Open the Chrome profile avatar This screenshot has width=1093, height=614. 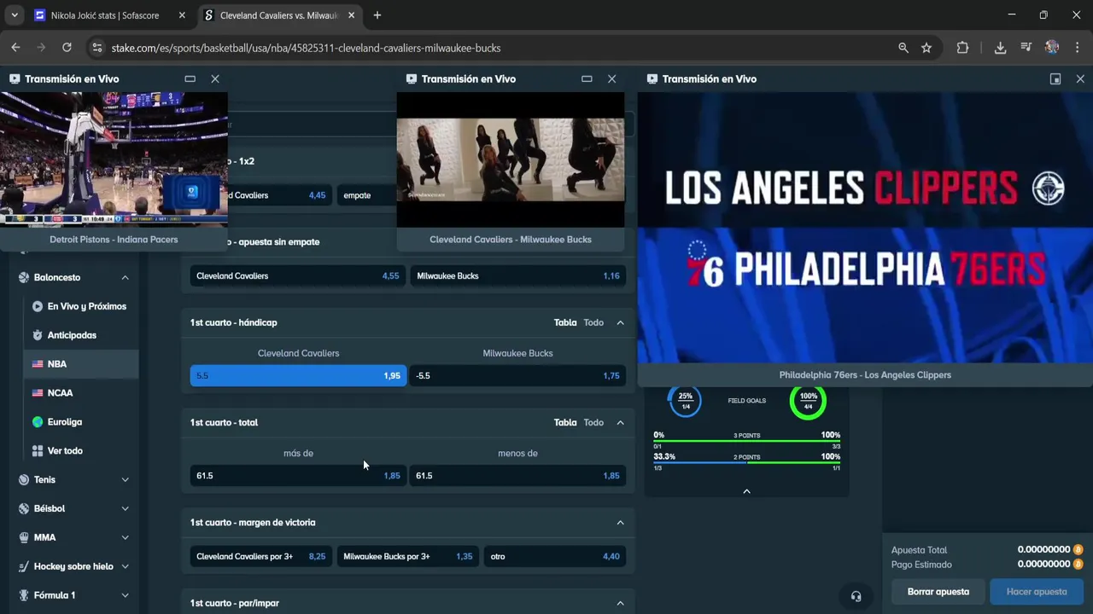[1052, 48]
